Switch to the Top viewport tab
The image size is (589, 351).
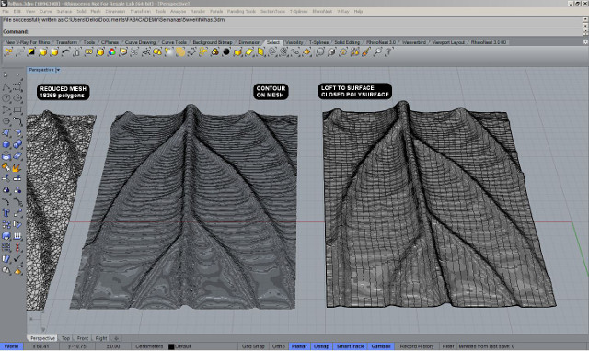pyautogui.click(x=65, y=338)
